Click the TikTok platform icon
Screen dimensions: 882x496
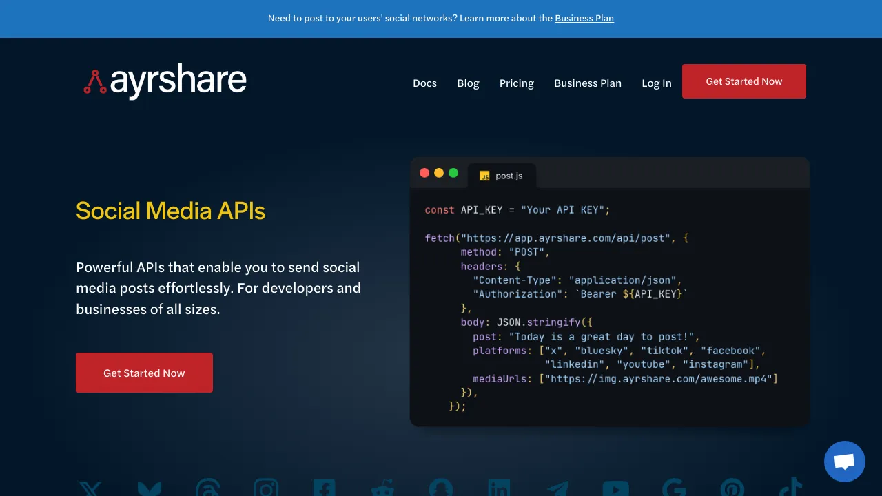(790, 487)
